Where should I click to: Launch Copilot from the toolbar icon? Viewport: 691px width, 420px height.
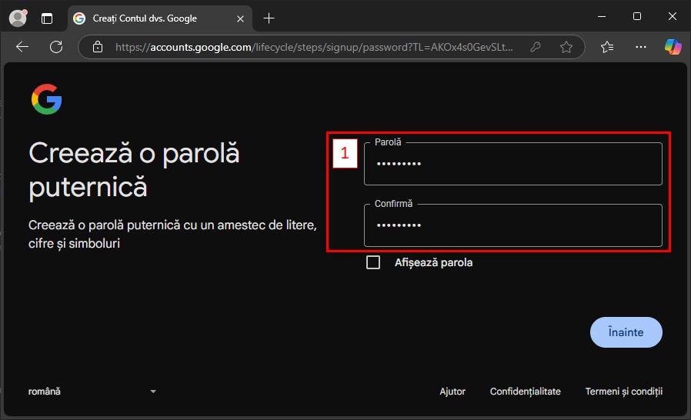pyautogui.click(x=673, y=47)
